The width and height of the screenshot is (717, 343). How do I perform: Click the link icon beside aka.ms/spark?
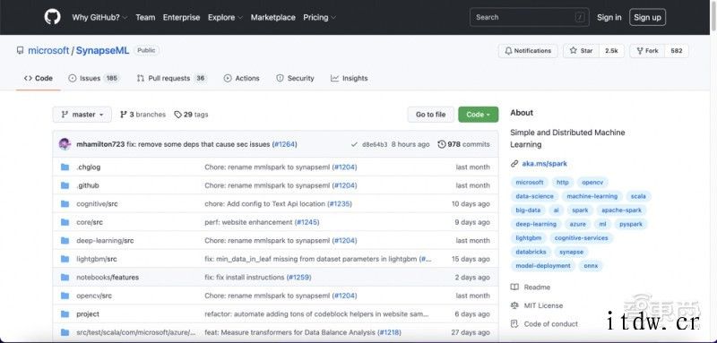[514, 164]
